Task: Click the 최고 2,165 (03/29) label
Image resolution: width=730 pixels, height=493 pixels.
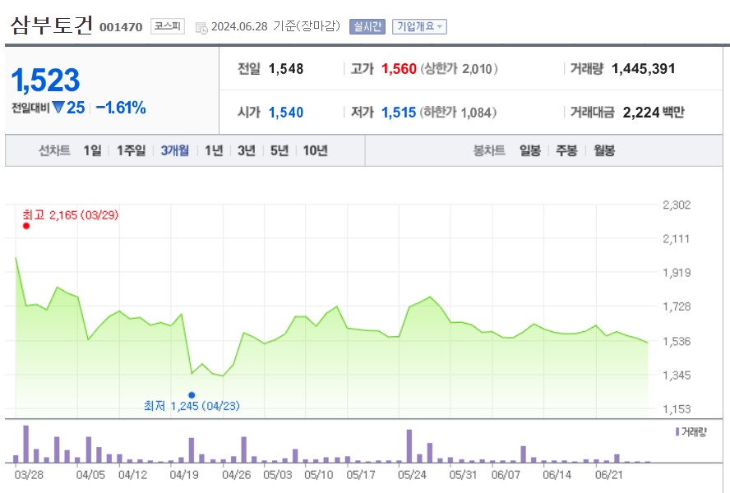Action: click(71, 215)
